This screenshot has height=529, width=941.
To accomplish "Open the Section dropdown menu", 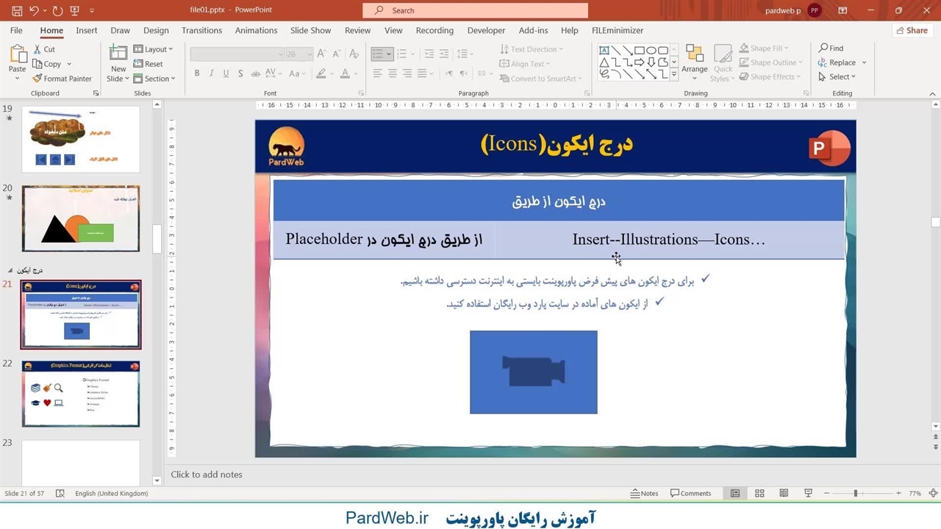I will (x=154, y=79).
